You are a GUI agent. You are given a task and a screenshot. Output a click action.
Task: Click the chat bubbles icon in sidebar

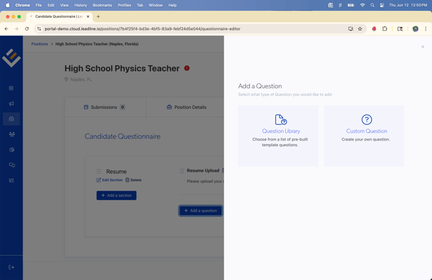[x=12, y=165]
